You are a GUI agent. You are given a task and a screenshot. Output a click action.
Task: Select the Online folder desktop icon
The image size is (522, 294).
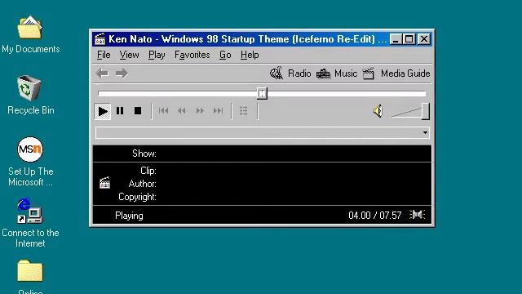point(30,277)
